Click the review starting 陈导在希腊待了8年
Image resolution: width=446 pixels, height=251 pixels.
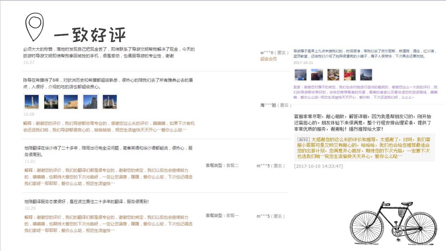click(x=108, y=83)
